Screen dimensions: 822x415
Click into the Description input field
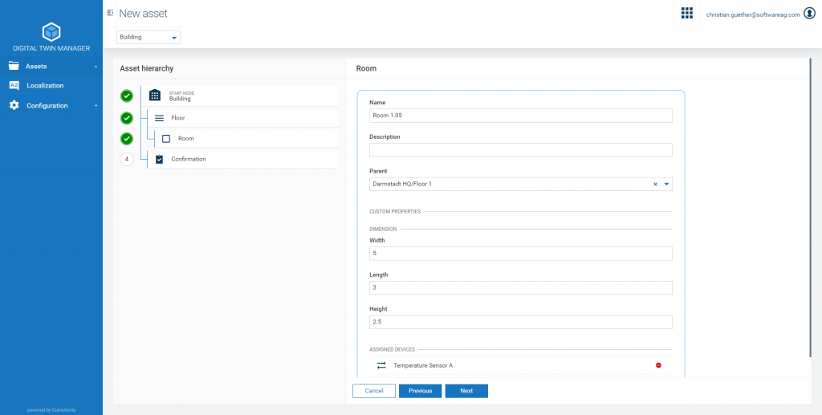tap(520, 150)
